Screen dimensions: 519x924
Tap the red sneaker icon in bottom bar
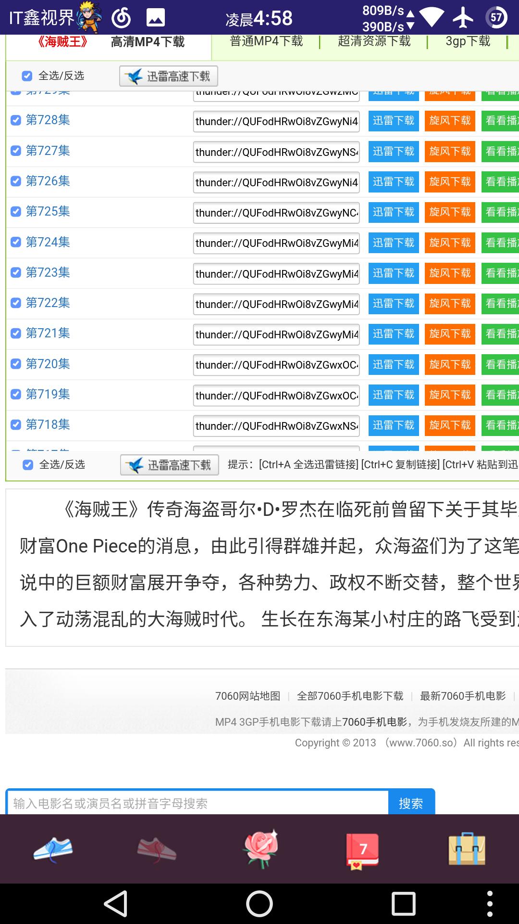[157, 849]
